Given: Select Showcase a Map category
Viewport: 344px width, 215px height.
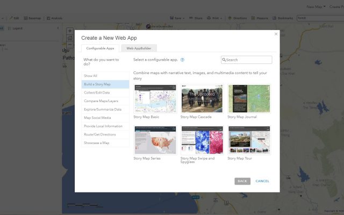Looking at the screenshot, I should click(x=105, y=143).
